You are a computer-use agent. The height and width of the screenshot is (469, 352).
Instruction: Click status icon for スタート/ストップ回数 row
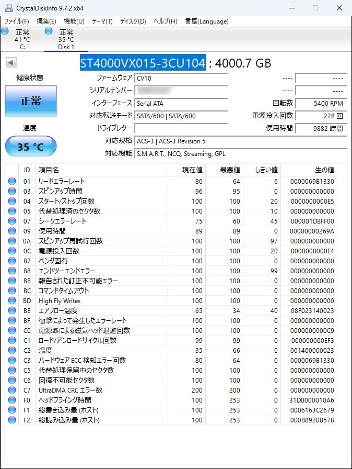click(x=12, y=201)
